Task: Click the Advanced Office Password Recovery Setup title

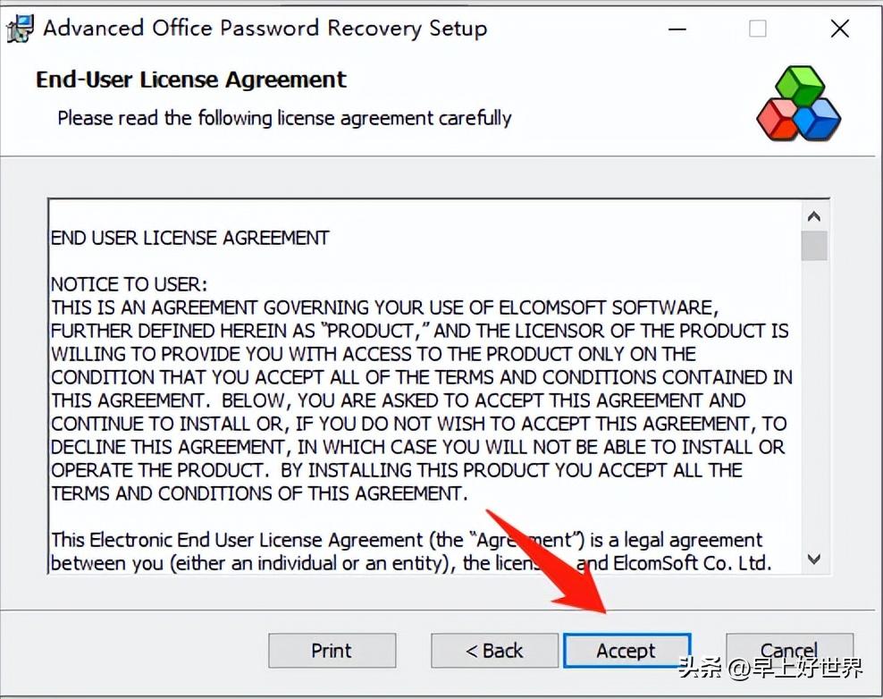Action: pos(265,29)
